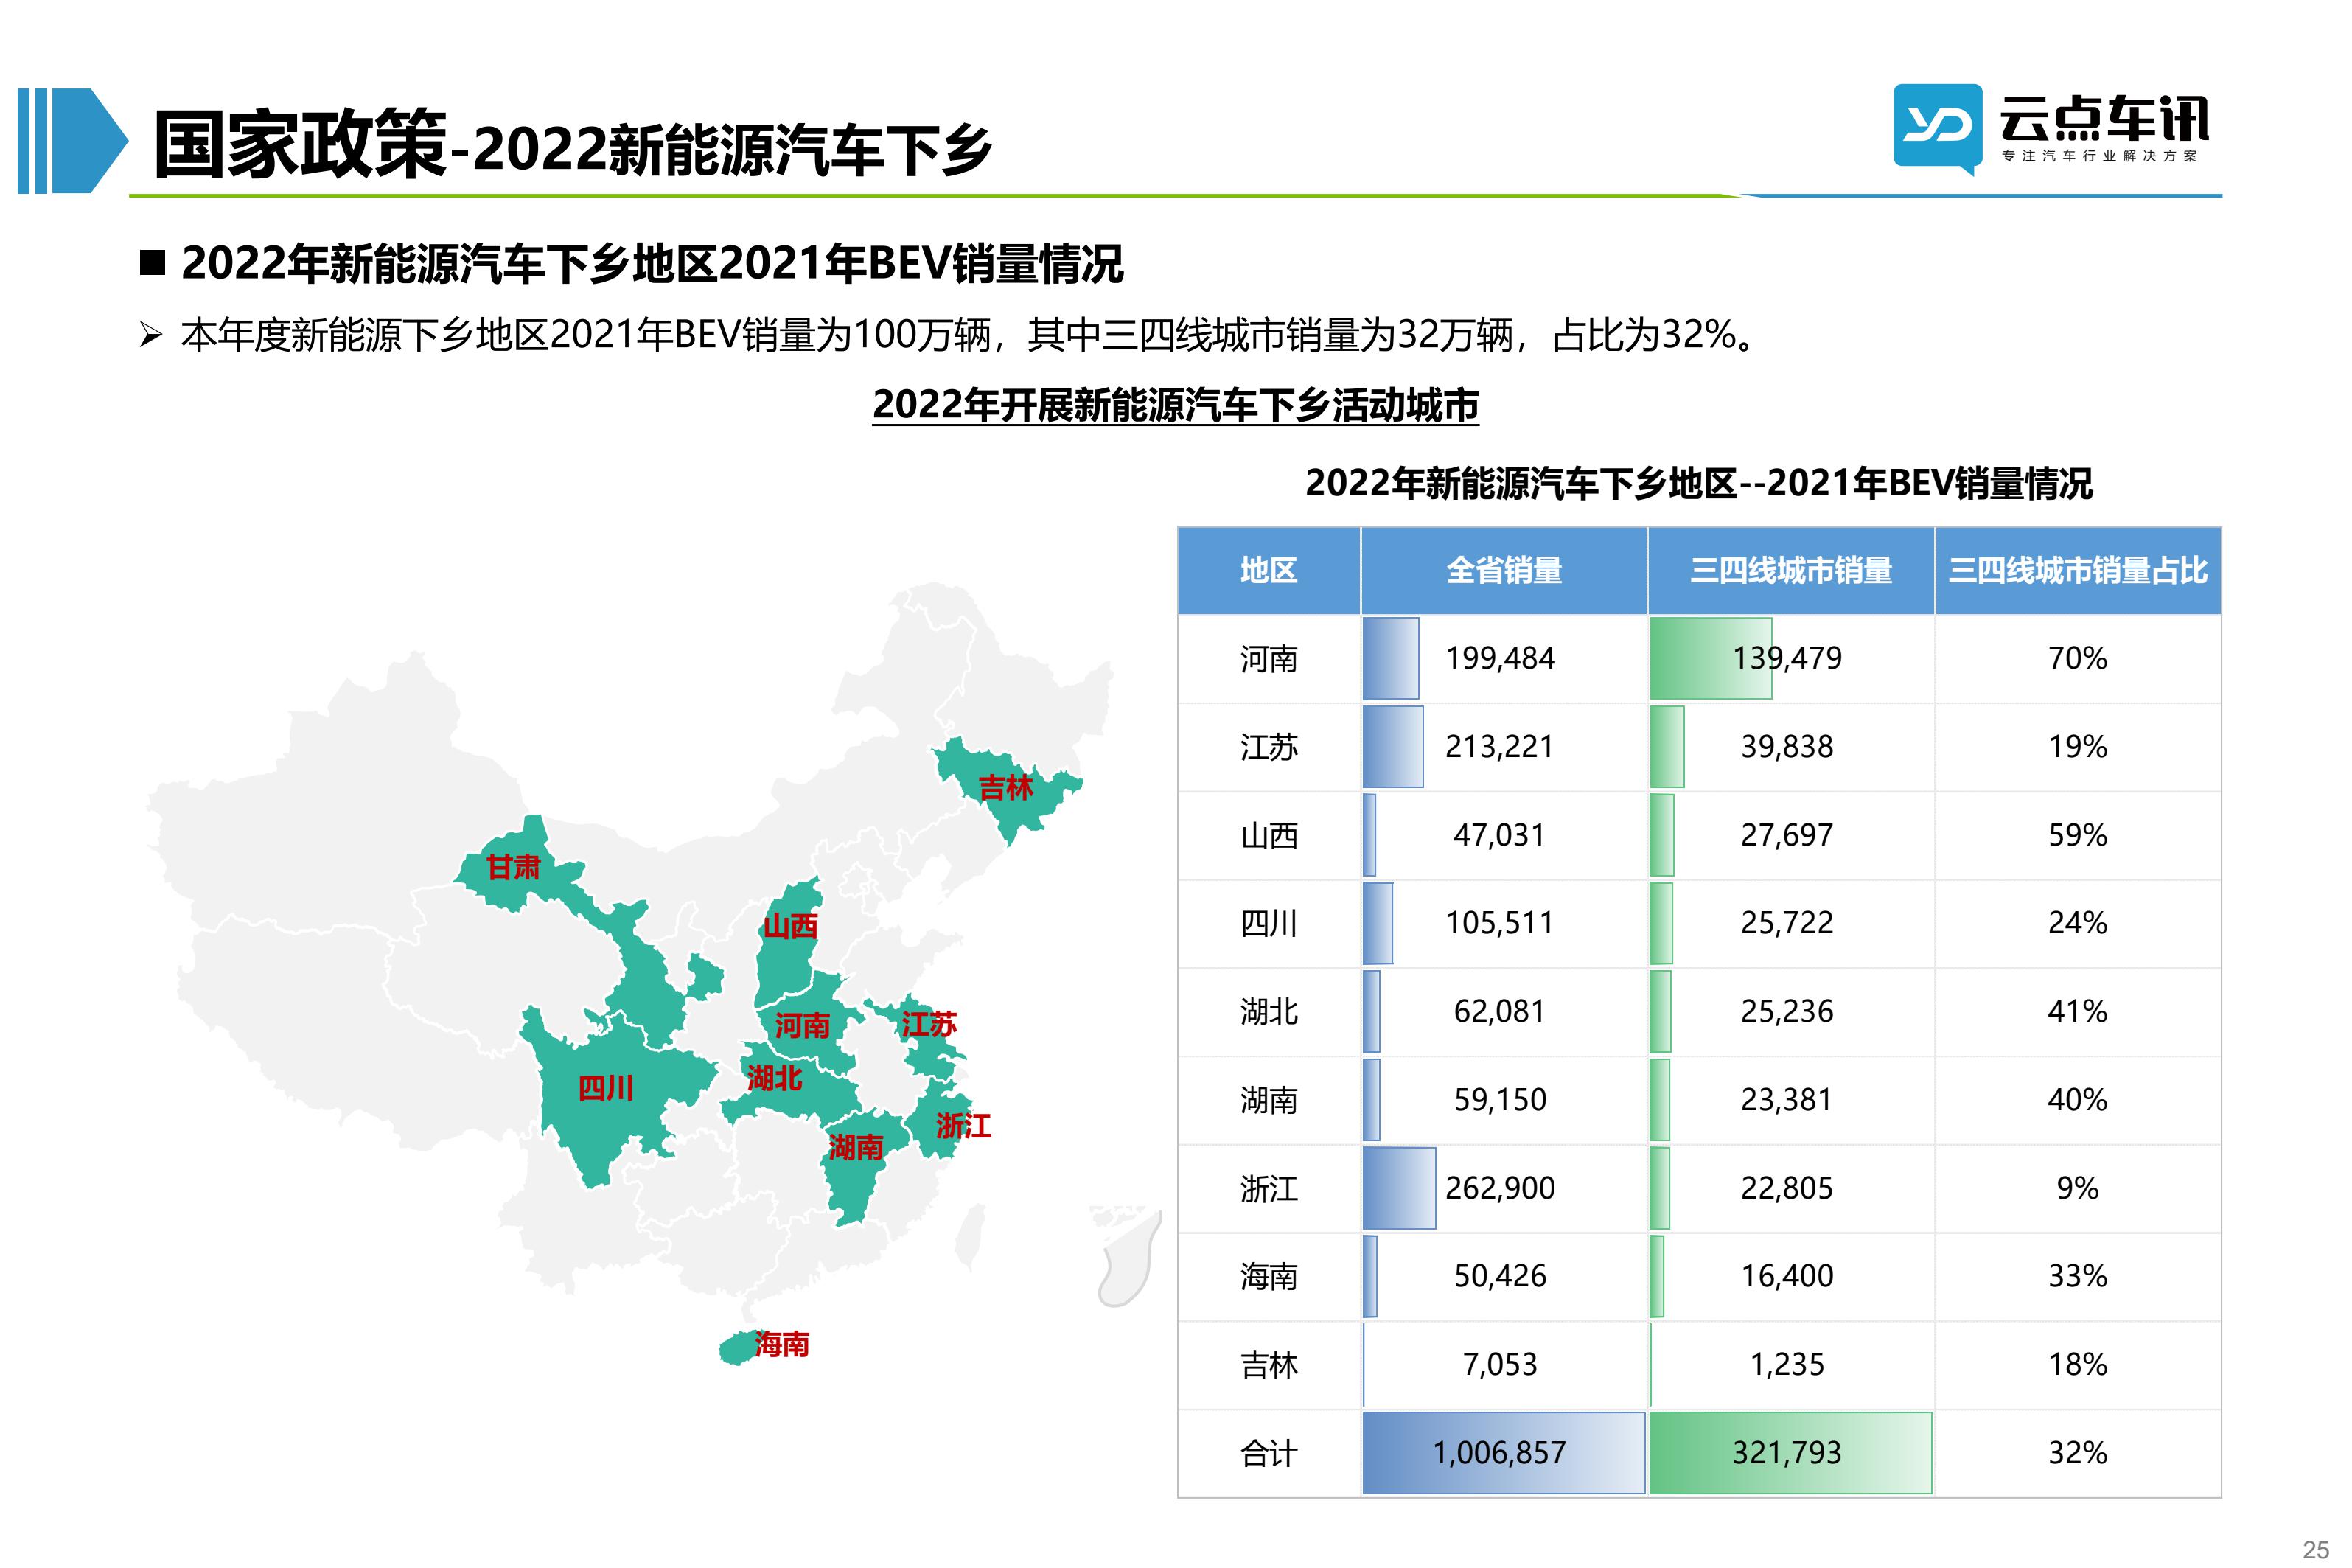The image size is (2352, 1568).
Task: Select the 山西 row label in table
Action: [x=1269, y=836]
